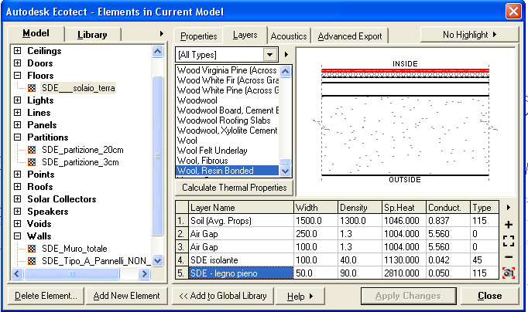Click the fit-view bracket icon beside layer table

[x=509, y=241]
